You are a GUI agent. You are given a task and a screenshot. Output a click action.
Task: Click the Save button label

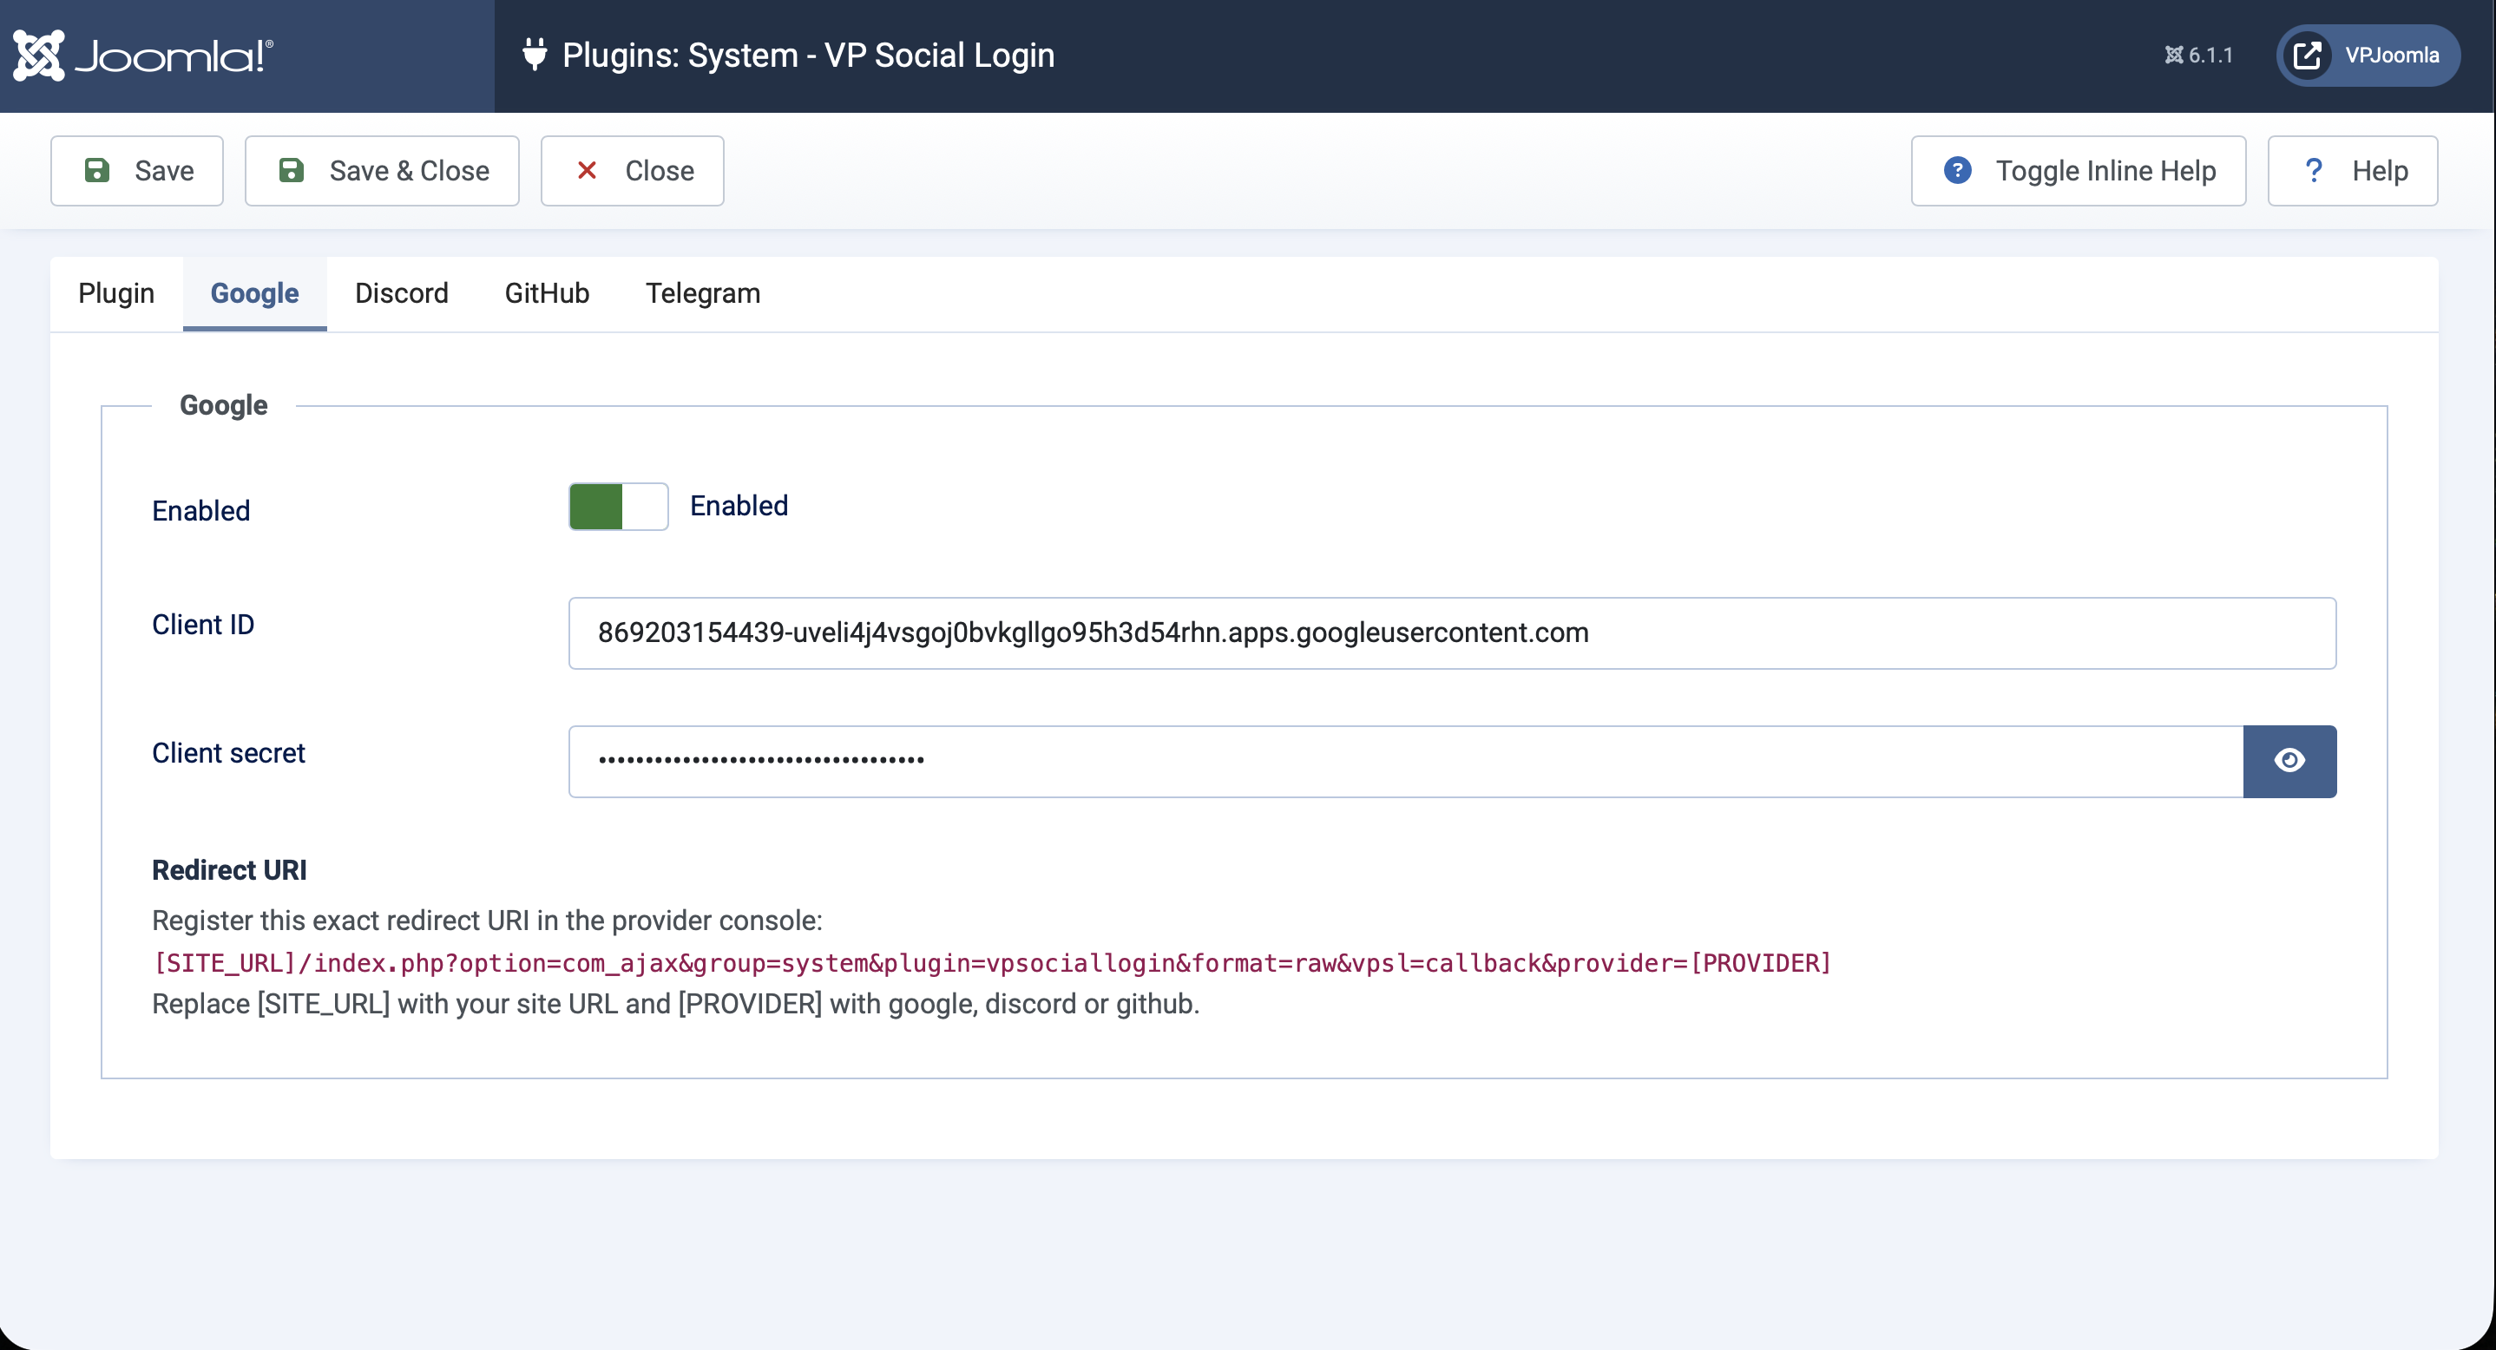coord(164,170)
